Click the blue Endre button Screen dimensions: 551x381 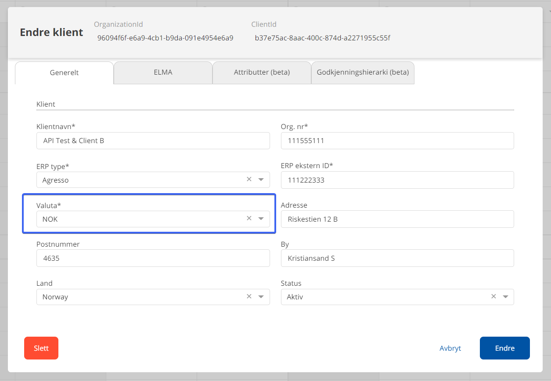click(504, 348)
